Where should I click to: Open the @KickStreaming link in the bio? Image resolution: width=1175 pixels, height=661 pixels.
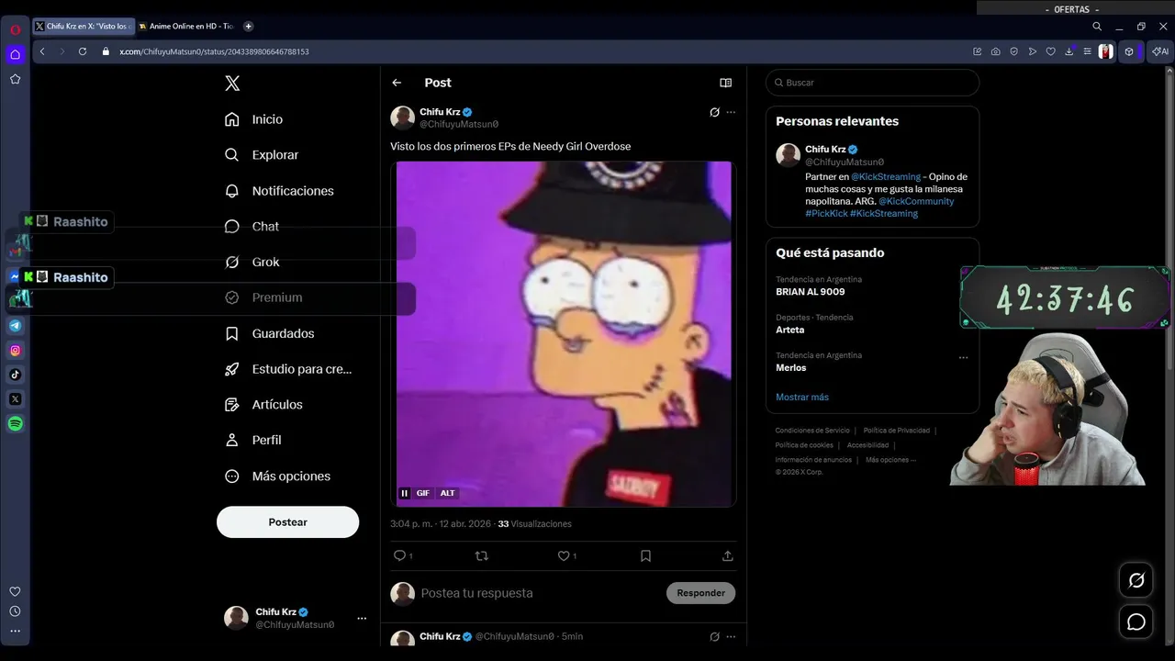(885, 176)
